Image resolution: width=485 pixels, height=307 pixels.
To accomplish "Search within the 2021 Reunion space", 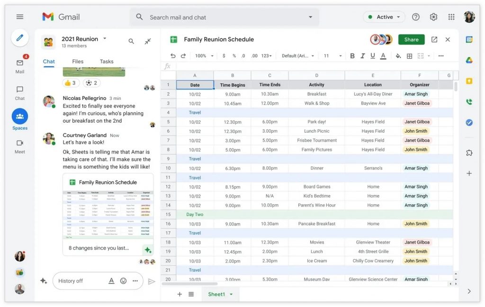I will pos(131,42).
